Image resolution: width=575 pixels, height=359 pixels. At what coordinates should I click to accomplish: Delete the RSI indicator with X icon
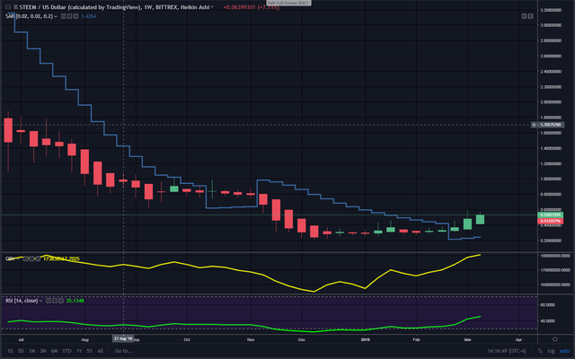point(61,301)
